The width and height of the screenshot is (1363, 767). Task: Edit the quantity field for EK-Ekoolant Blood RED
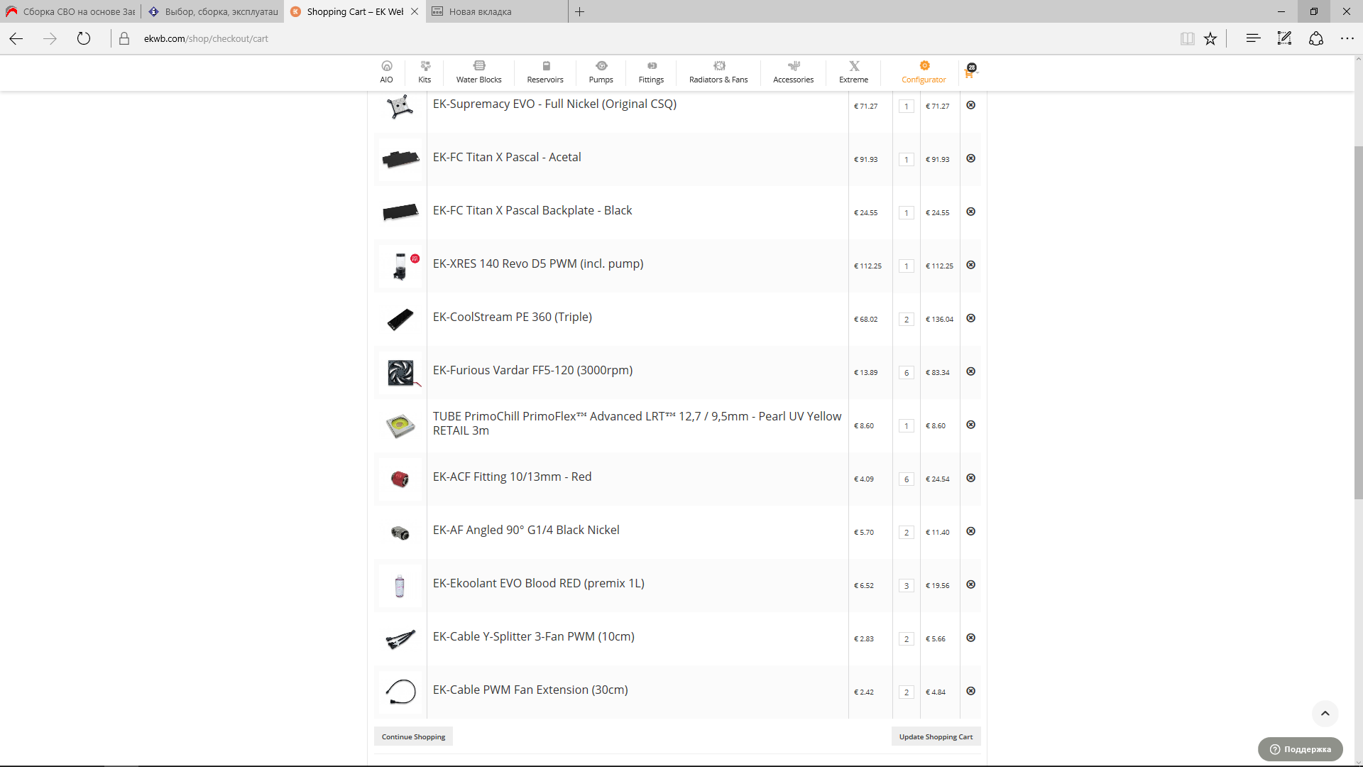pos(906,585)
